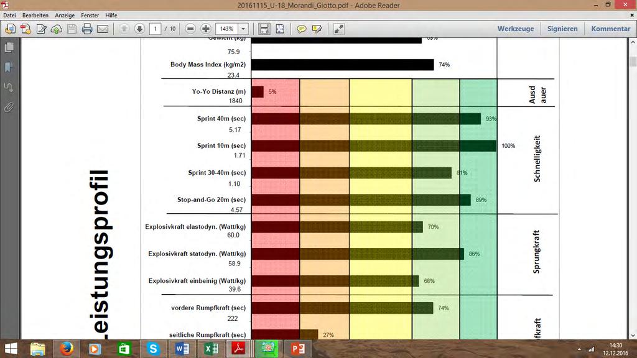Screen dimensions: 637x358
Task: Zoom out with the minus button
Action: [190, 29]
